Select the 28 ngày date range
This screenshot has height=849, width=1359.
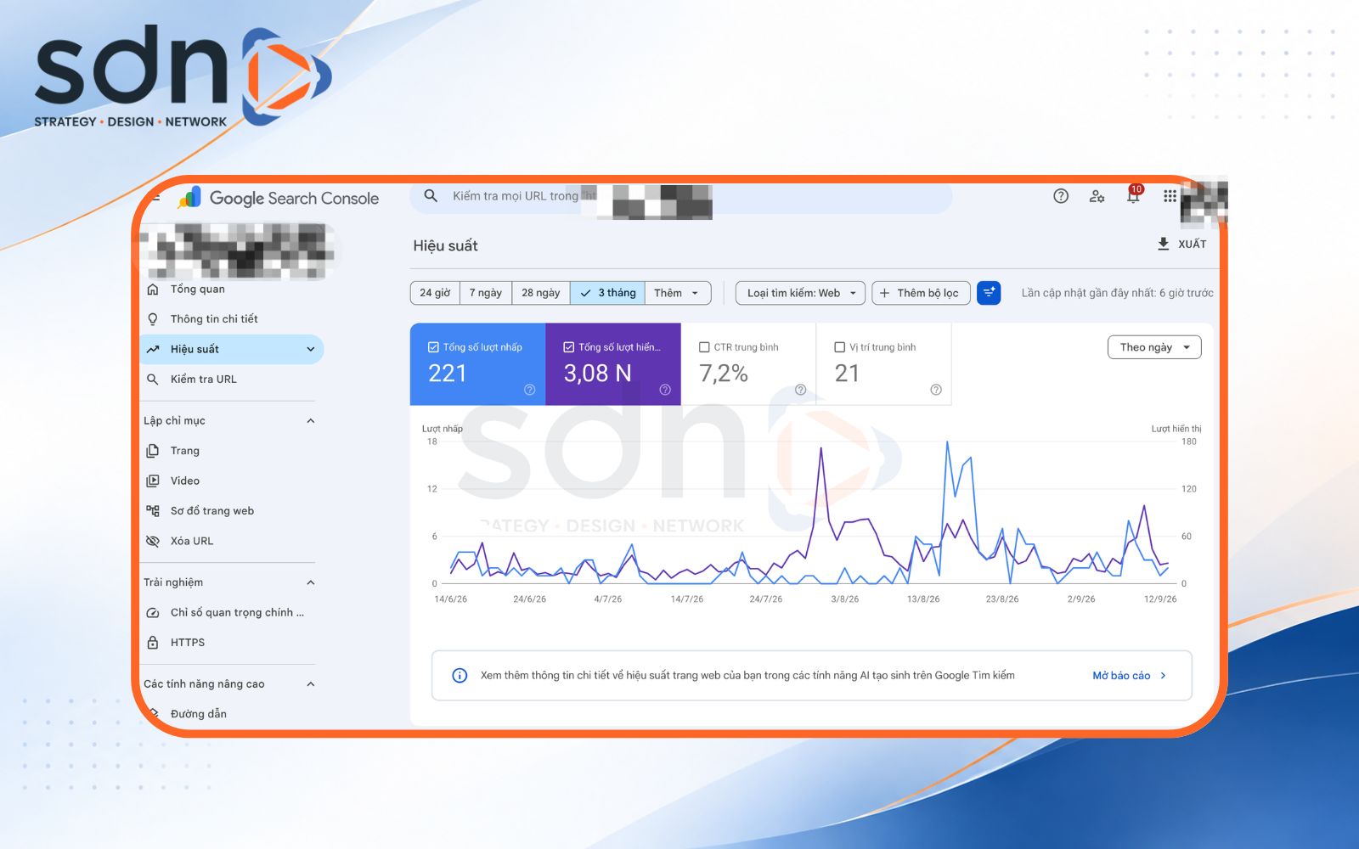[541, 293]
